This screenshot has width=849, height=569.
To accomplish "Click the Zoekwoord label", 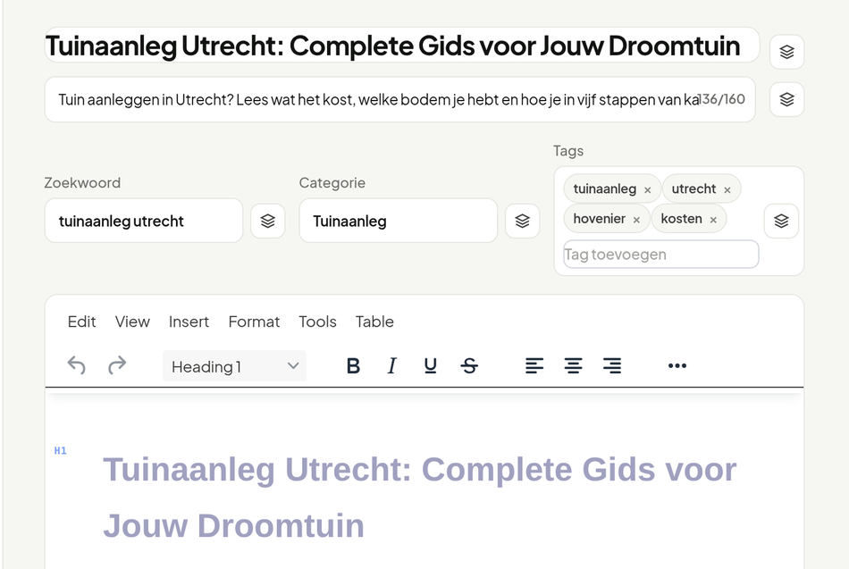I will coord(82,183).
